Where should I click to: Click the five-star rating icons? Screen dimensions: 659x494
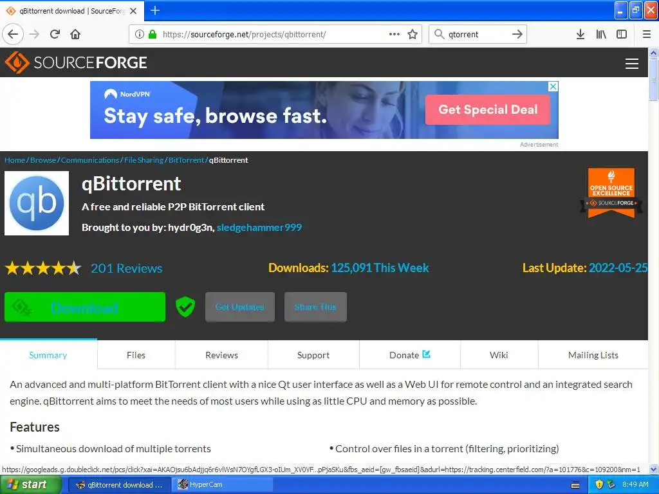[43, 268]
